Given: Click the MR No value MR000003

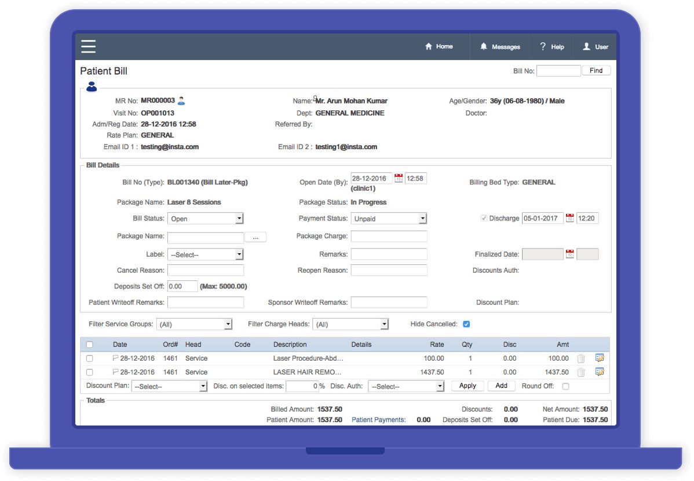Looking at the screenshot, I should tap(158, 101).
